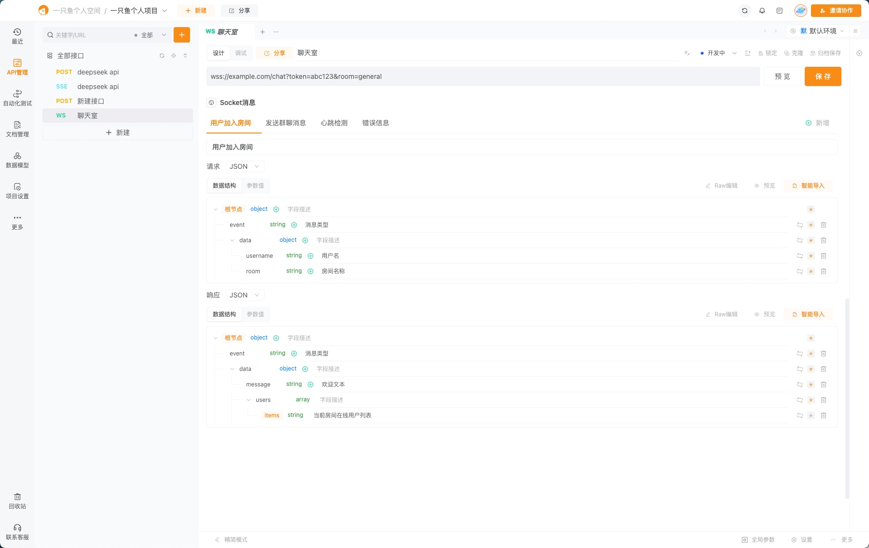Click Raw编辑 in the response section
The width and height of the screenshot is (869, 548).
pos(722,314)
